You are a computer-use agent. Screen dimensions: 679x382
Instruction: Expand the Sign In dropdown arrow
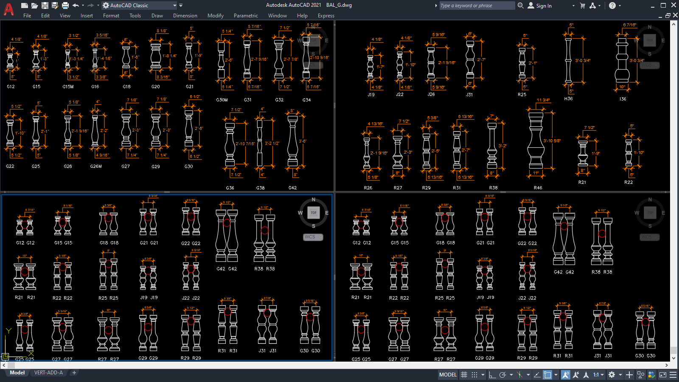[x=573, y=6]
